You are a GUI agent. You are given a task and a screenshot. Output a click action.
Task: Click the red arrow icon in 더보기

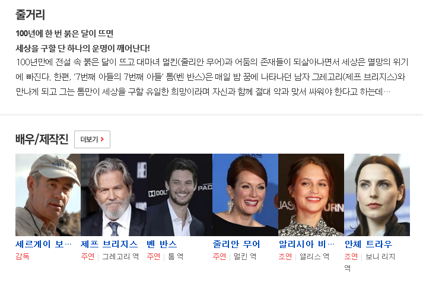[x=102, y=139]
